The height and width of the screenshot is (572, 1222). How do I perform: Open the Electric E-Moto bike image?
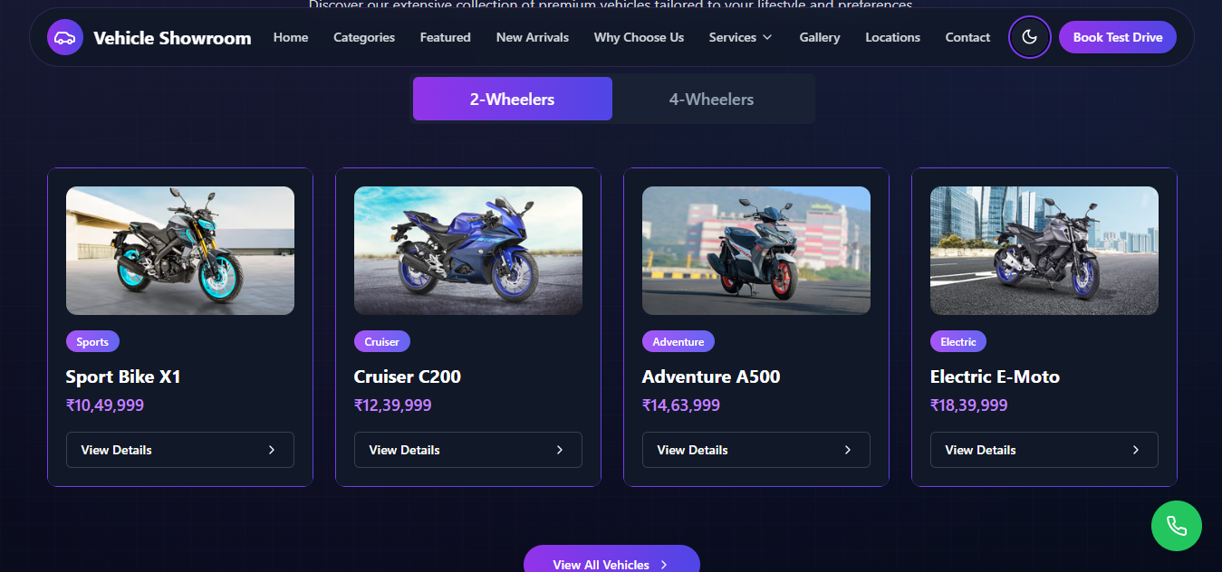tap(1044, 251)
